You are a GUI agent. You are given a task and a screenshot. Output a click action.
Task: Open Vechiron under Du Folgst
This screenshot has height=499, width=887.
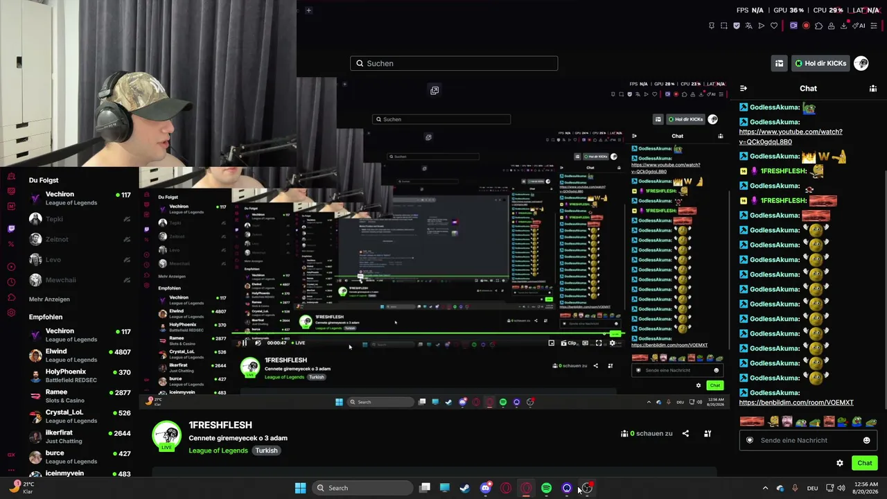[79, 198]
